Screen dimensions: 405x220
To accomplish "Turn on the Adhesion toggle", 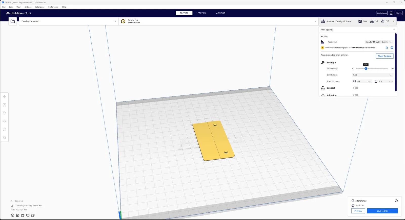I will [356, 95].
